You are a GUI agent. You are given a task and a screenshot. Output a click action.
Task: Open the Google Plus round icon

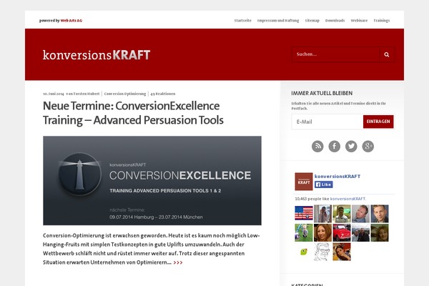click(368, 146)
